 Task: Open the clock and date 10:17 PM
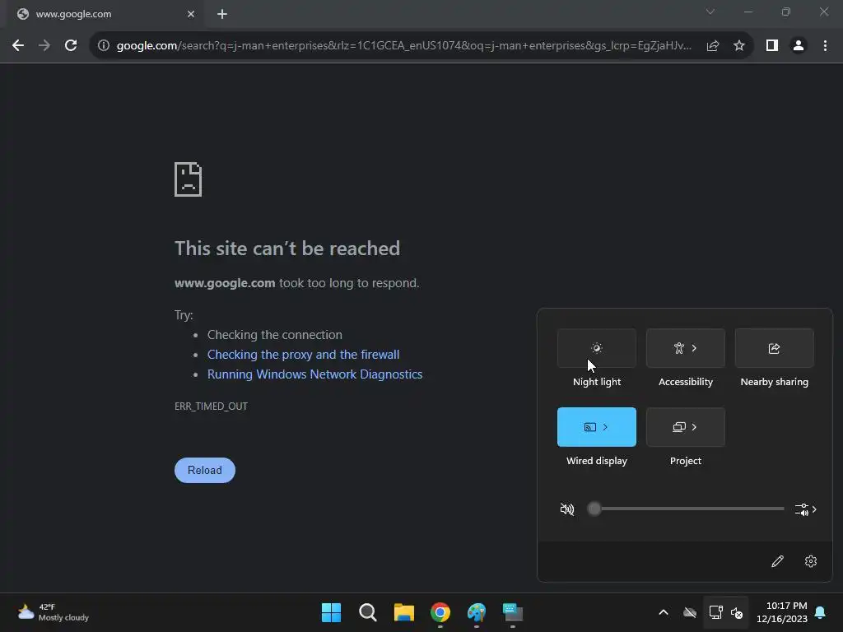(782, 612)
